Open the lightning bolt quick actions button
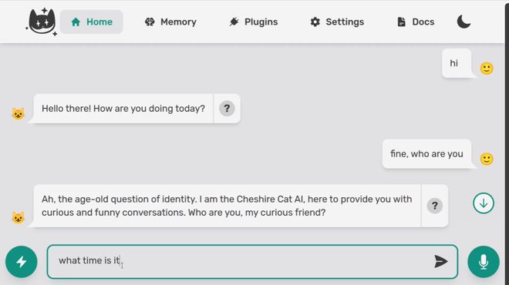Image resolution: width=509 pixels, height=285 pixels. [22, 262]
